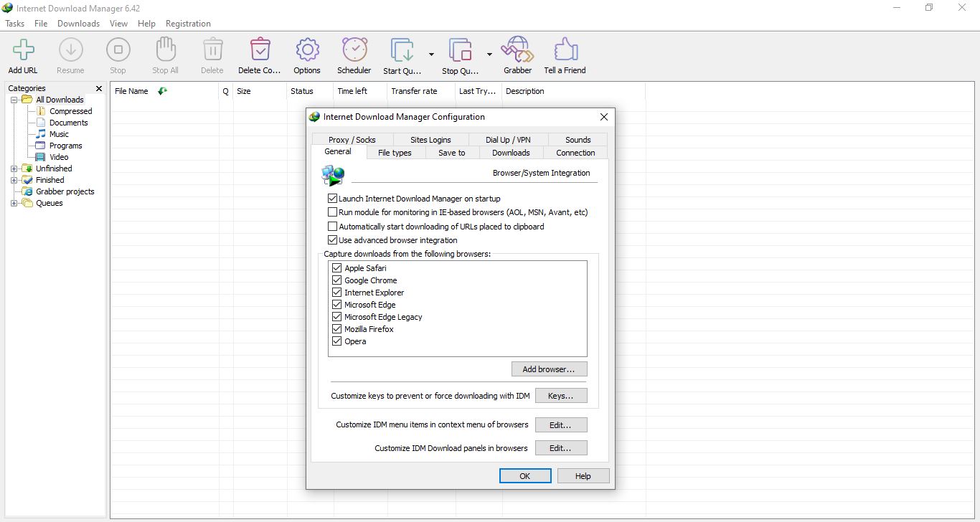
Task: Click Edit... for context menu items
Action: click(561, 425)
